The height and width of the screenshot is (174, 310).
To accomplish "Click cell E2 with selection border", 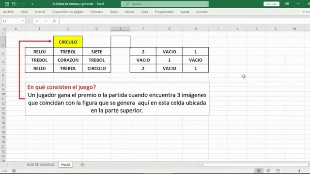I will coord(121,42).
